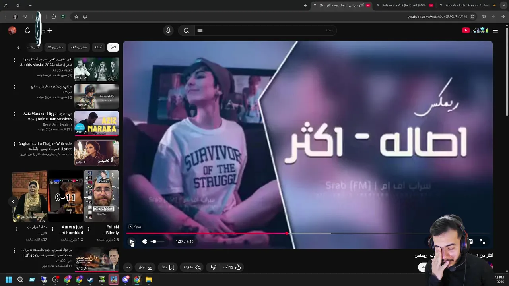Open site information icon in address bar

click(472, 17)
